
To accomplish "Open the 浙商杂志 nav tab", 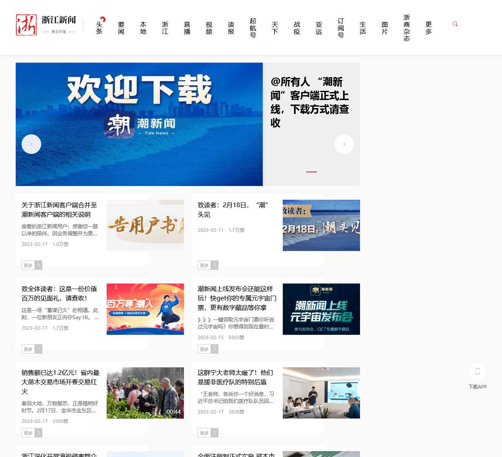I will 407,28.
